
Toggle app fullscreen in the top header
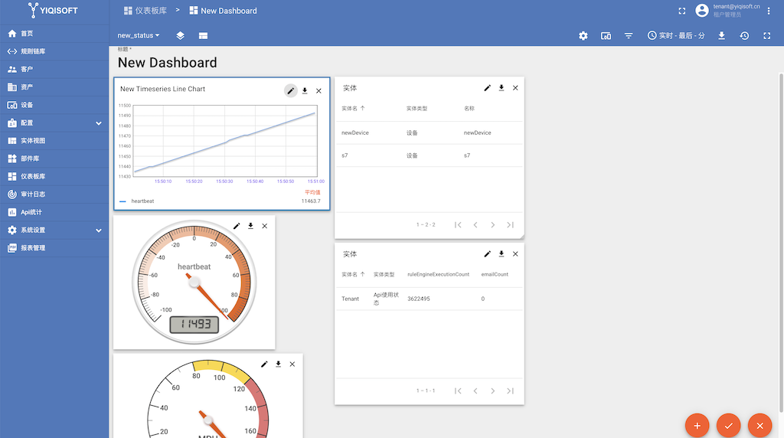tap(682, 11)
